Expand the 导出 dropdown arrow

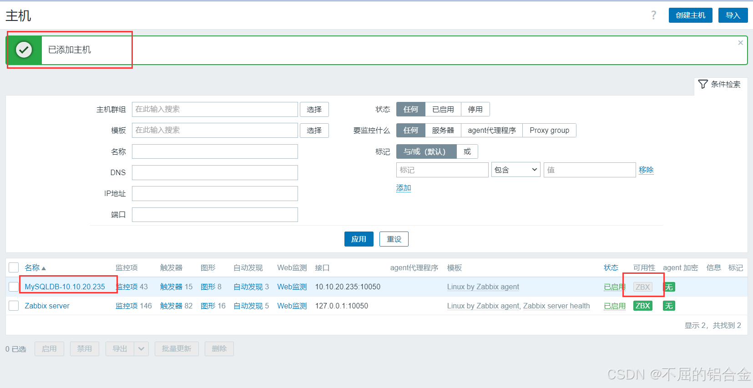(141, 349)
